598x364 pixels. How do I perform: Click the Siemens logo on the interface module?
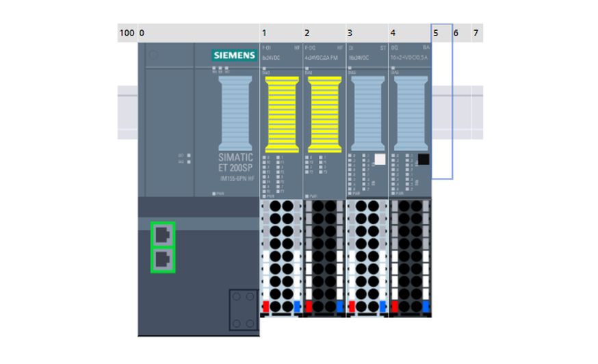(234, 55)
